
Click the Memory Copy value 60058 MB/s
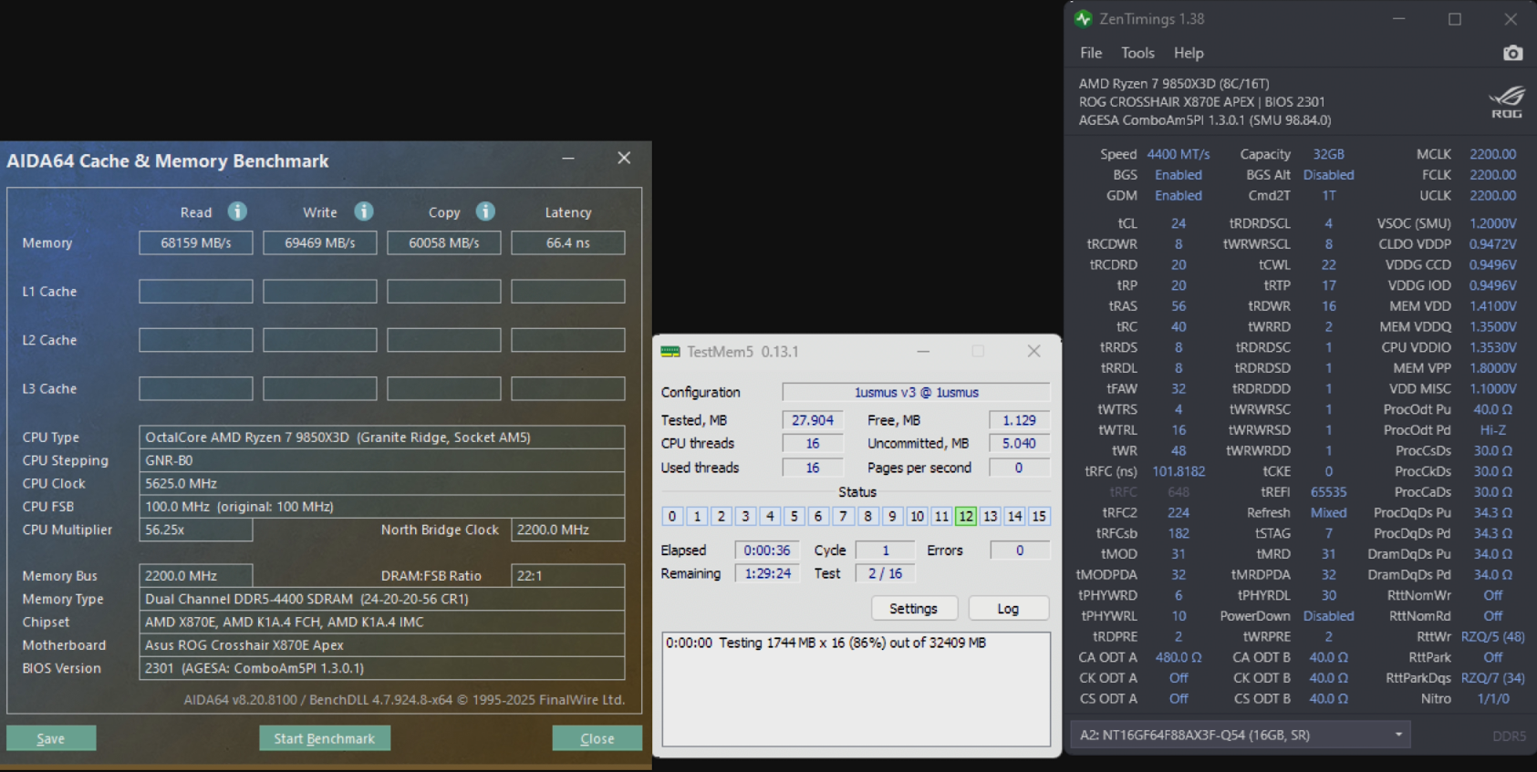[x=444, y=243]
